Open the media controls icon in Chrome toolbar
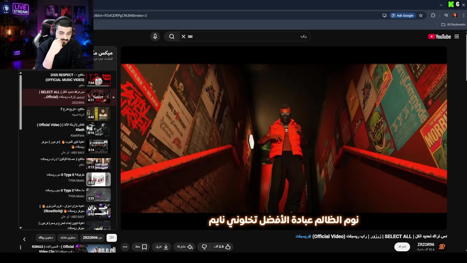This screenshot has height=263, width=467. click(446, 15)
